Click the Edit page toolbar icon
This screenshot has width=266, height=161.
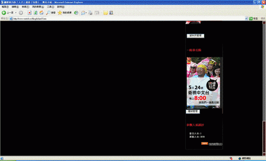click(97, 13)
